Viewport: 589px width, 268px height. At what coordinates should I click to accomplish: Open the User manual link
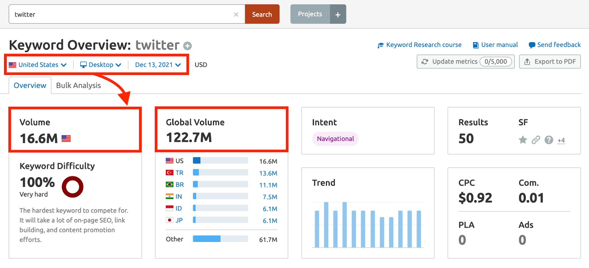(x=495, y=45)
